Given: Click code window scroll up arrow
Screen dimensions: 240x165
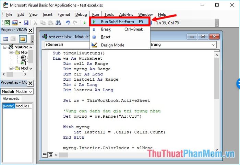Looking at the screenshot, I should tap(217, 55).
